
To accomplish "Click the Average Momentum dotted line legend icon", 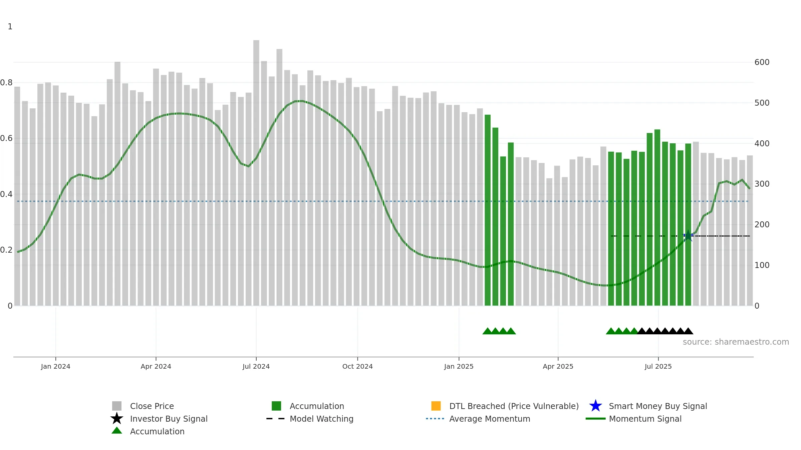I will coord(435,419).
